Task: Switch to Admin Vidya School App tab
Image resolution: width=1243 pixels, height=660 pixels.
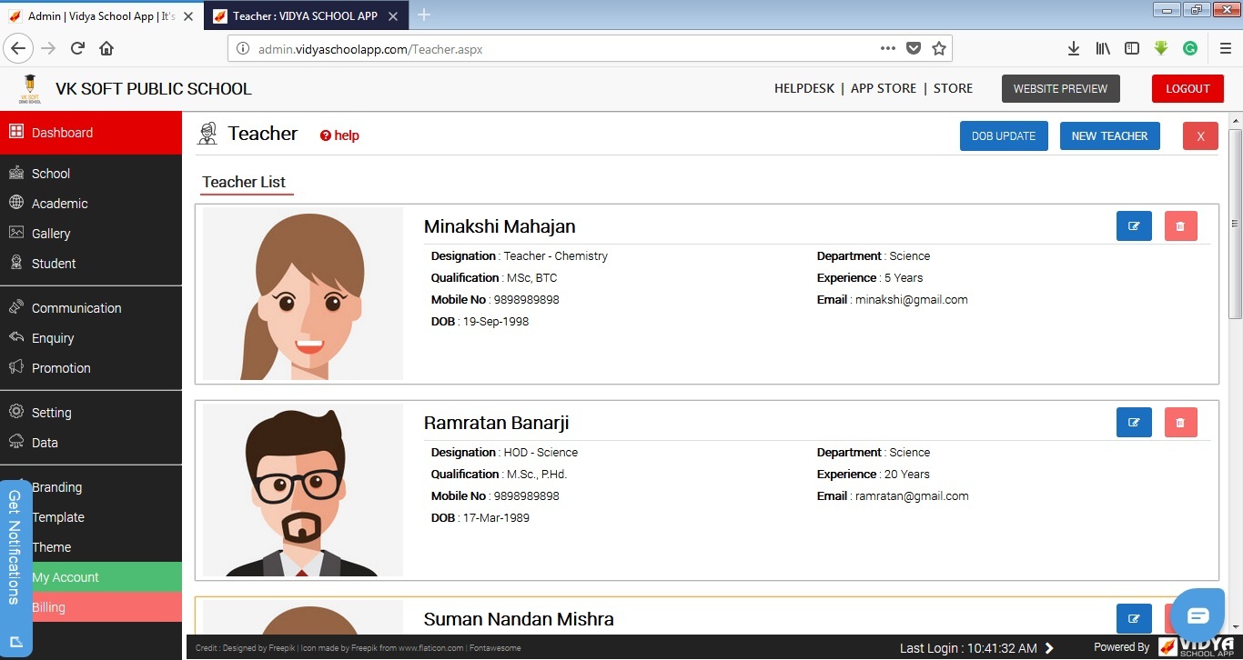Action: pyautogui.click(x=101, y=15)
